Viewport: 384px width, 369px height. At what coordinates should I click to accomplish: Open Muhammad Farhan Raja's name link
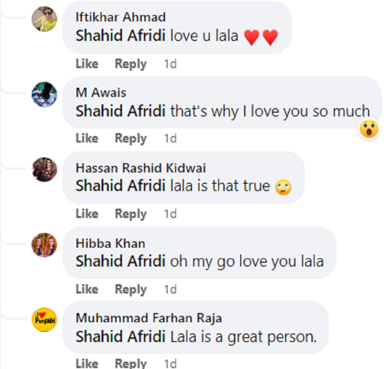148,318
